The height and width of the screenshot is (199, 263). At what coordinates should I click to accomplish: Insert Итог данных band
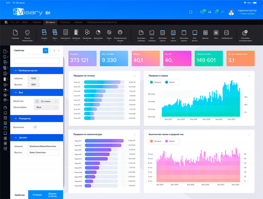tap(195, 36)
